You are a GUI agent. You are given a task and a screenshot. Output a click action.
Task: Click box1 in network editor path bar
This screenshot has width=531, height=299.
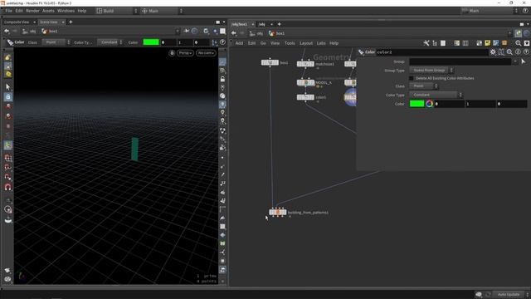click(277, 33)
